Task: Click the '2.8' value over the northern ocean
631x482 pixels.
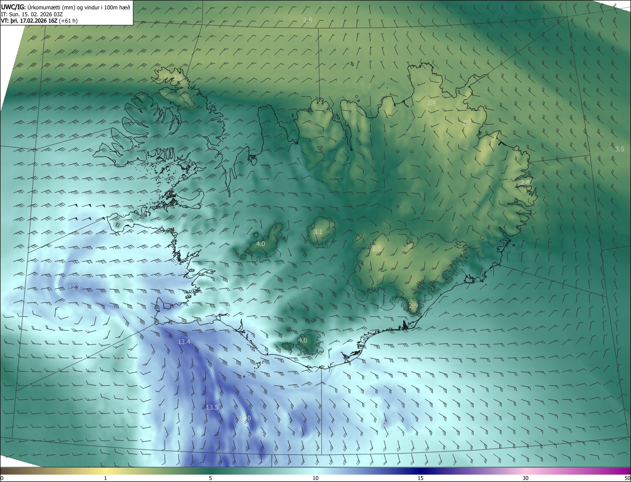Action: click(308, 20)
